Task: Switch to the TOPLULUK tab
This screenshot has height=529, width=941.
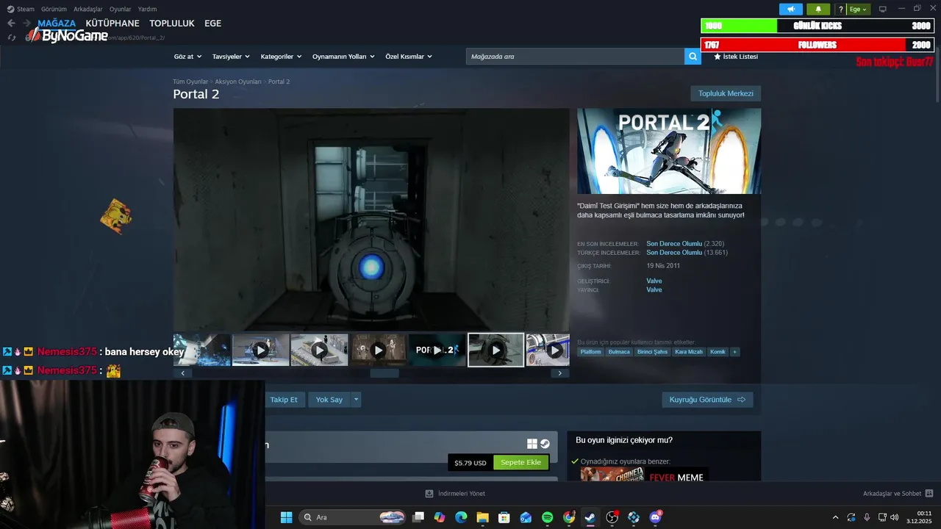Action: point(172,24)
